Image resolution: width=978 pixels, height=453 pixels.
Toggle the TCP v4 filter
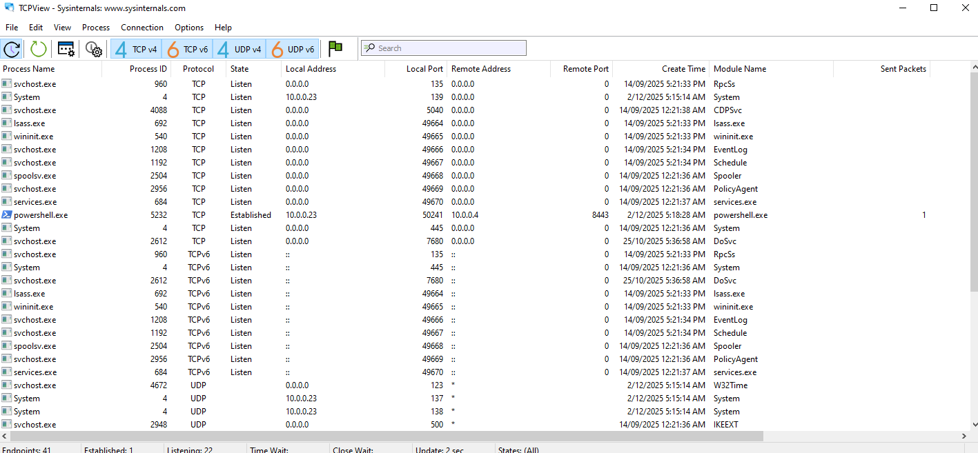[x=136, y=49]
